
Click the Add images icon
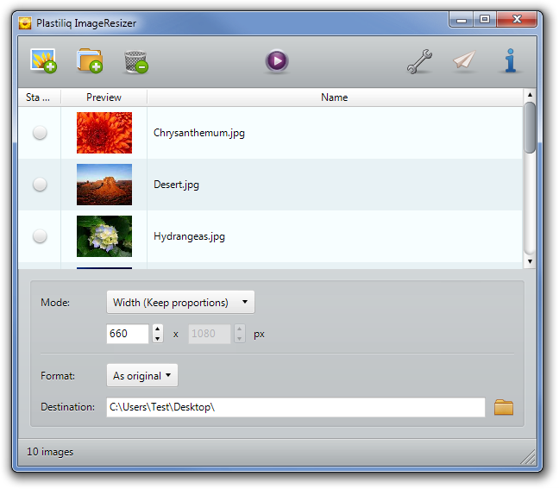click(43, 60)
